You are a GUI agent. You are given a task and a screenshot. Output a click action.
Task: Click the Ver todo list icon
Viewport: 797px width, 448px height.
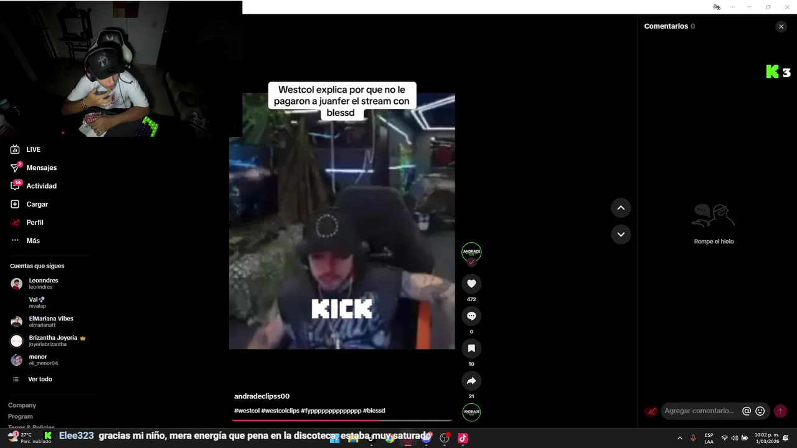16,379
